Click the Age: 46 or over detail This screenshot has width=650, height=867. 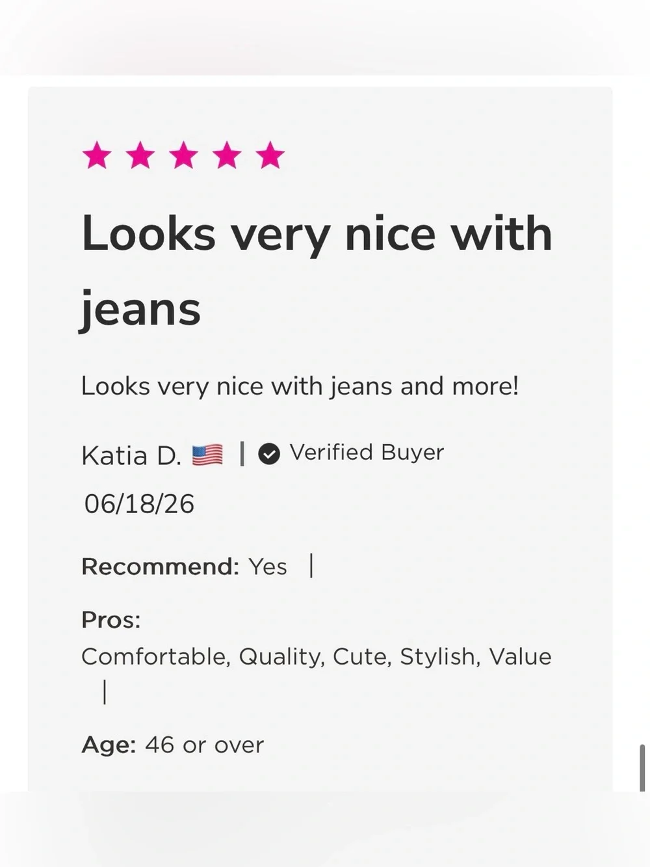pos(173,745)
